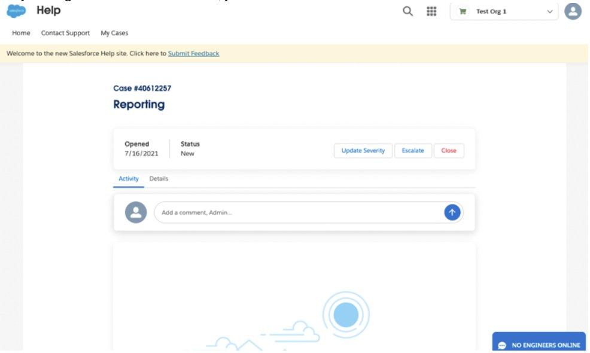Click the shopping cart icon beside Test Org 1
The image size is (590, 353).
click(x=463, y=11)
